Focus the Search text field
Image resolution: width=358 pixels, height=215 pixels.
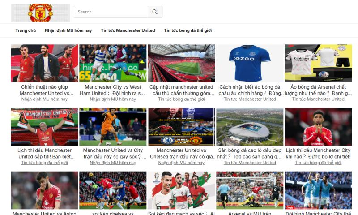tap(111, 12)
